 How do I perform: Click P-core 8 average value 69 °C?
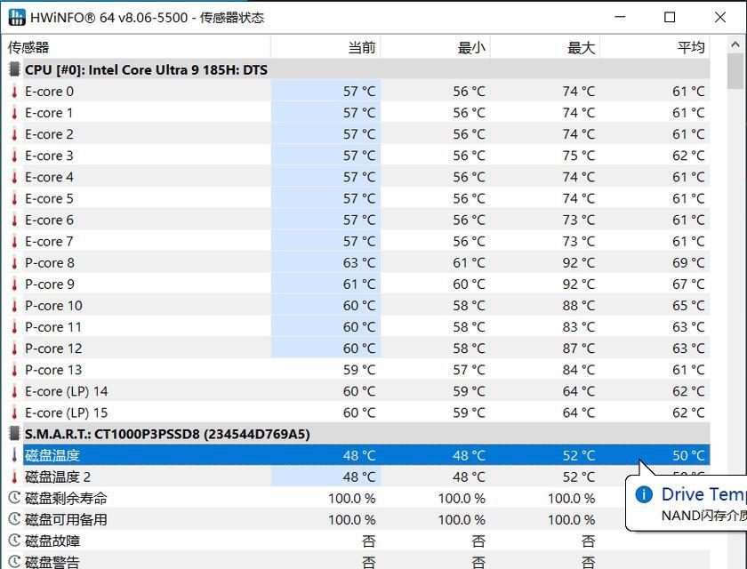(x=688, y=263)
